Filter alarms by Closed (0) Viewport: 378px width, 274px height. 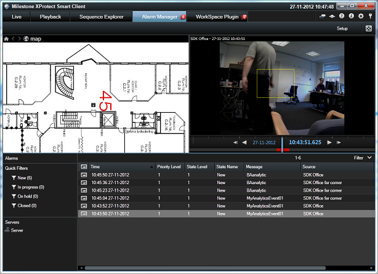click(x=24, y=206)
